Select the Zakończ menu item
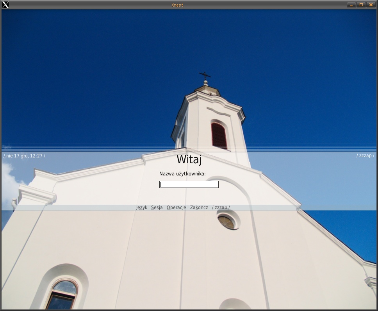The image size is (378, 311). coord(199,207)
